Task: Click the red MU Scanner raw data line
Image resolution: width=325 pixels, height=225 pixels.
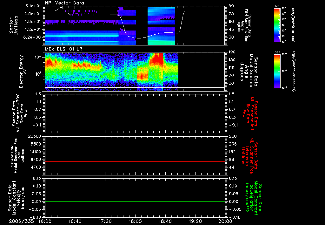Action: coord(135,123)
